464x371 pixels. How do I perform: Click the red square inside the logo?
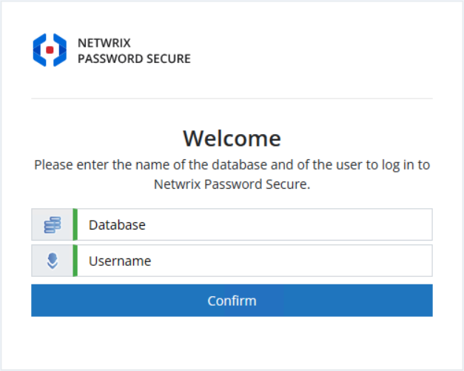(50, 50)
